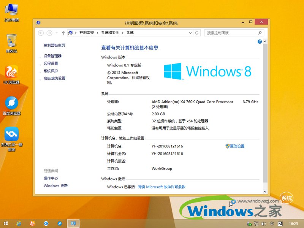The height and width of the screenshot is (228, 304).
Task: Open the address bar history dropdown
Action: point(190,33)
